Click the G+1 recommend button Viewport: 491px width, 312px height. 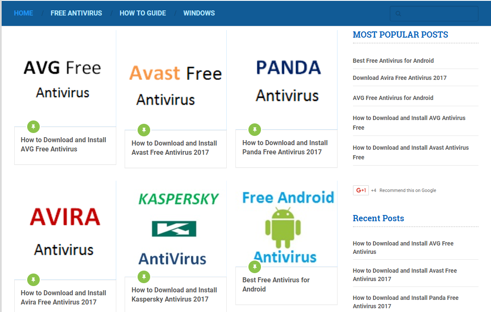click(x=361, y=190)
